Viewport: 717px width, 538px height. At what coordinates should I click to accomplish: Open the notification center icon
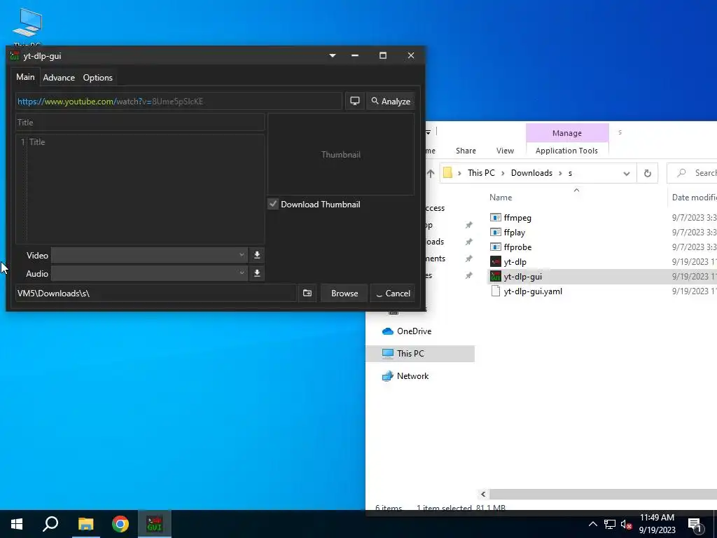695,525
